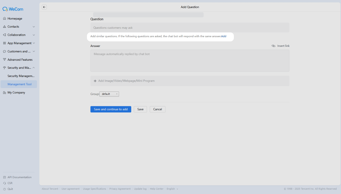Image resolution: width=341 pixels, height=194 pixels.
Task: Click Add Image/Video/Webpage/Mini Program area
Action: click(x=190, y=81)
